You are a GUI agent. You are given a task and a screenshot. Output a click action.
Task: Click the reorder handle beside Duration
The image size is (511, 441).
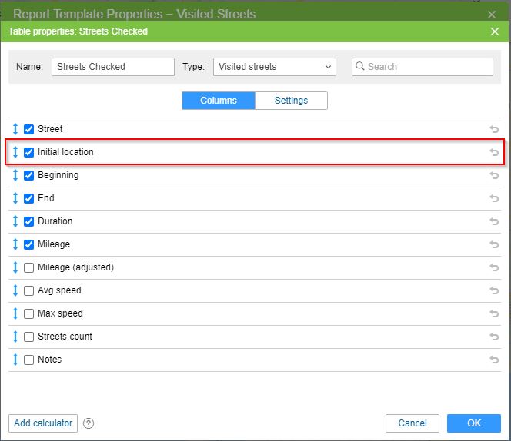15,221
